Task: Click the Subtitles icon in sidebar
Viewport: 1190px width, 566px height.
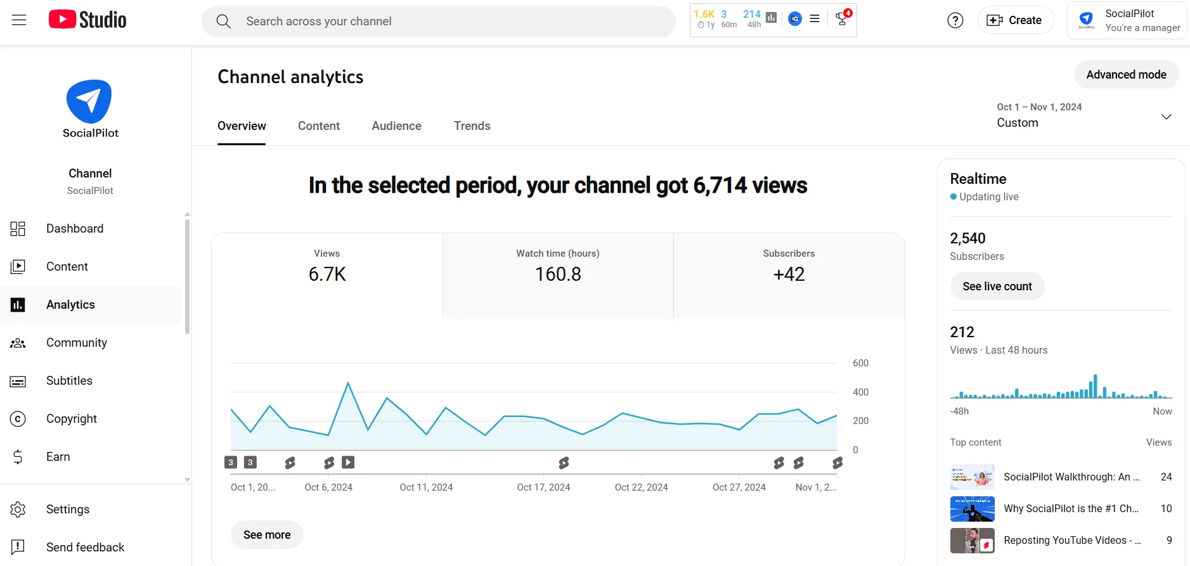Action: pos(18,382)
